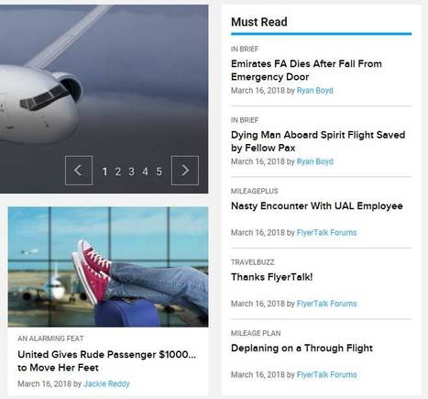View Ryan Boyd's profile under Emirates story
Screen dimensions: 428x399
[314, 91]
